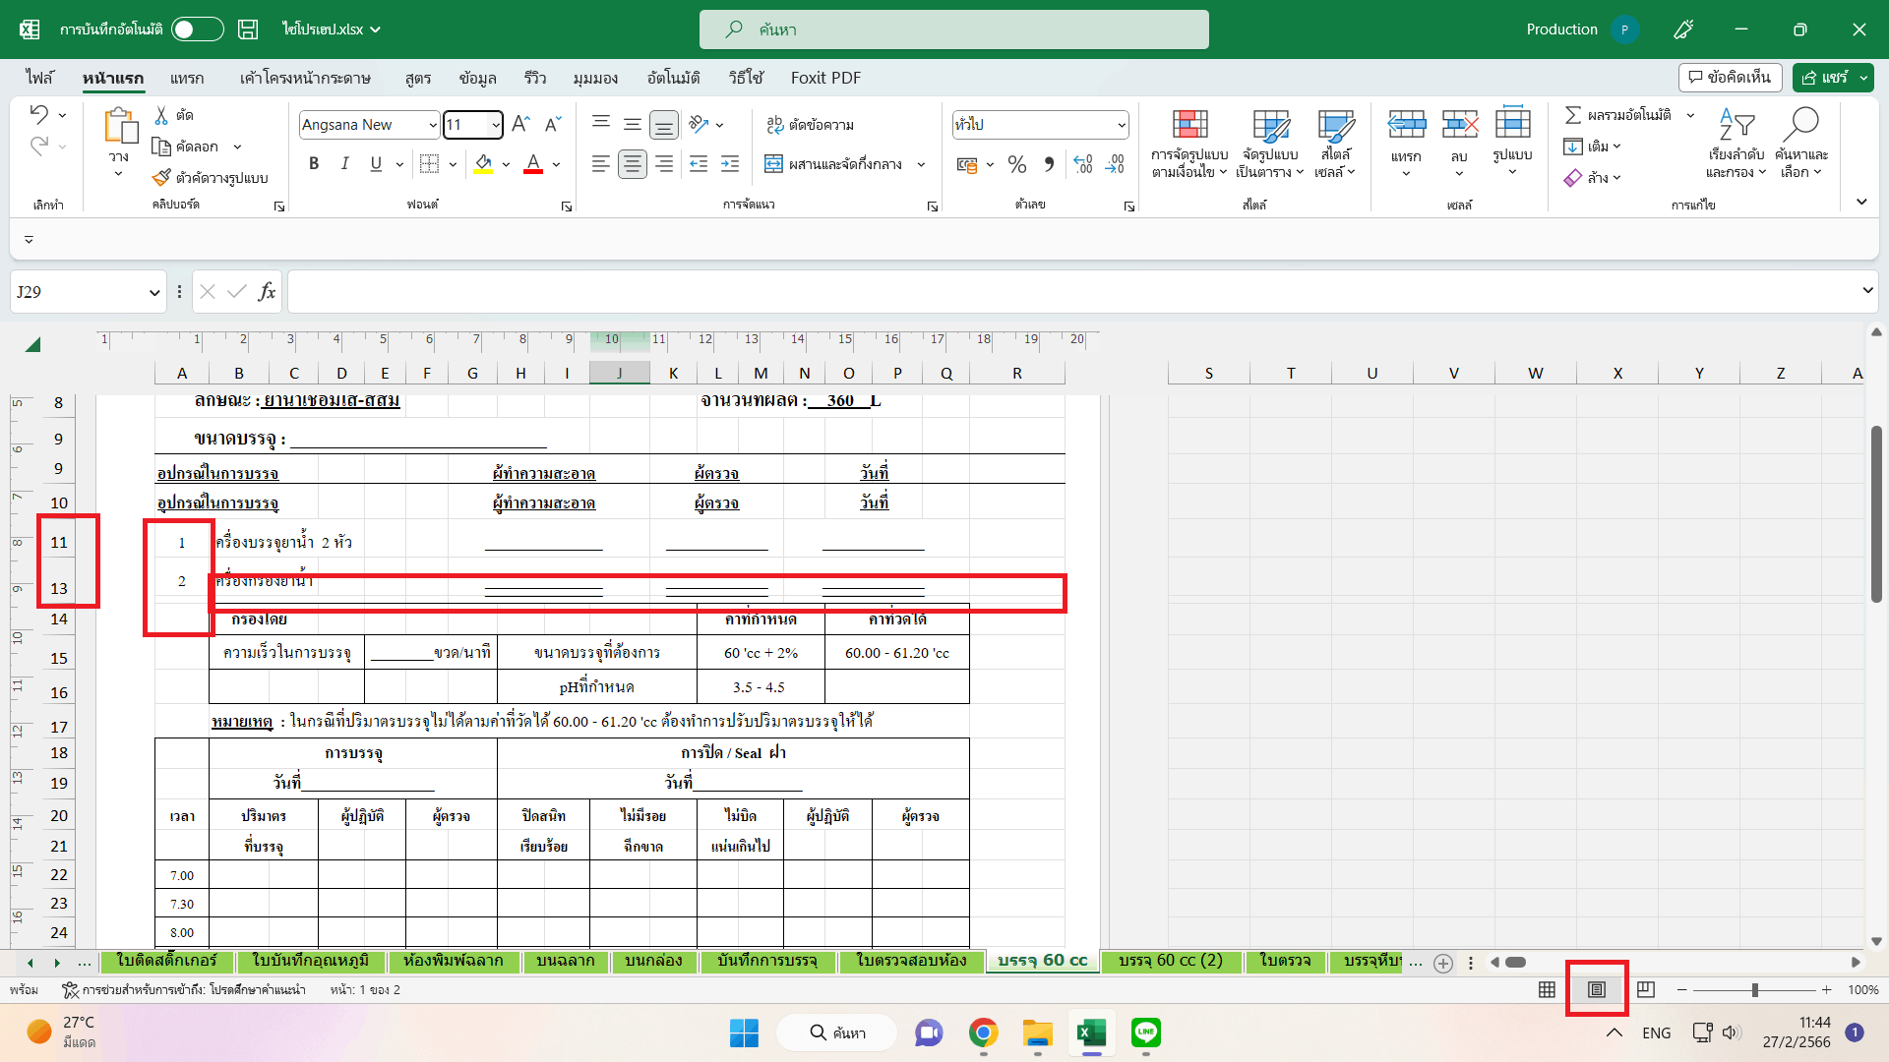Click the Save icon in title bar
The height and width of the screenshot is (1062, 1889).
[248, 29]
